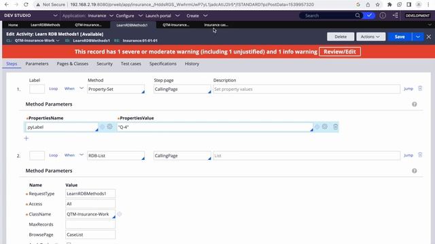Delete the .pyLabel property row

335,127
